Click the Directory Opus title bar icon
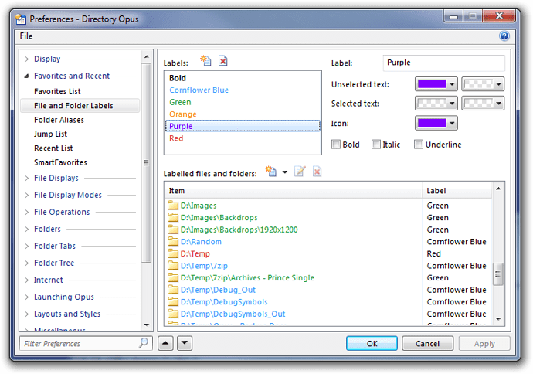This screenshot has width=533, height=374. point(21,19)
